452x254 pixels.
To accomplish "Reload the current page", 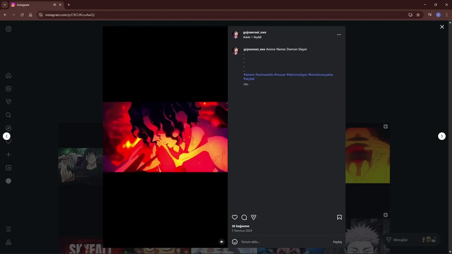I will coord(22,15).
